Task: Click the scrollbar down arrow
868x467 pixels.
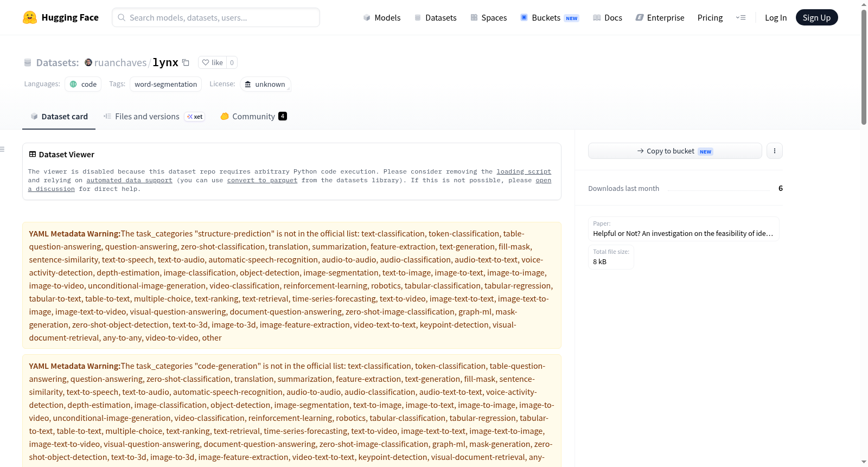Action: pos(864,462)
